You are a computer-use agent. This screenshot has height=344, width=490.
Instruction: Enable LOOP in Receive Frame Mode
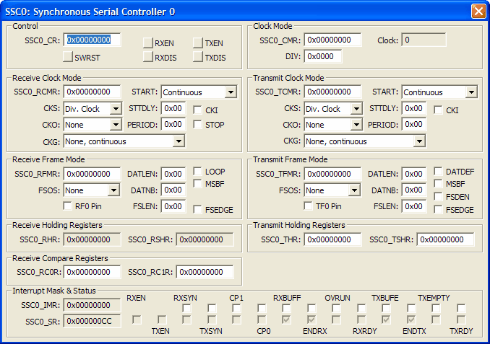tap(198, 172)
